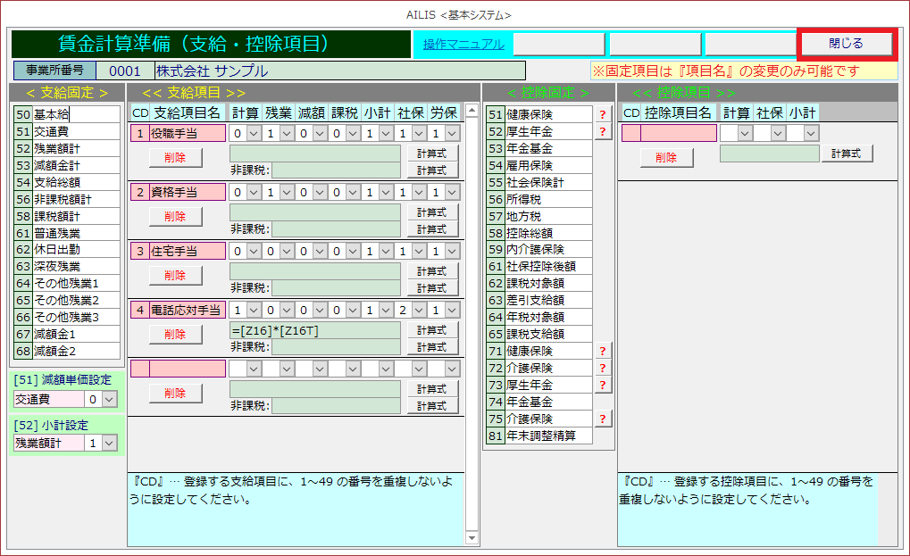Open the 社保 dropdown for 電話応対手当
The width and height of the screenshot is (910, 556).
coord(419,310)
